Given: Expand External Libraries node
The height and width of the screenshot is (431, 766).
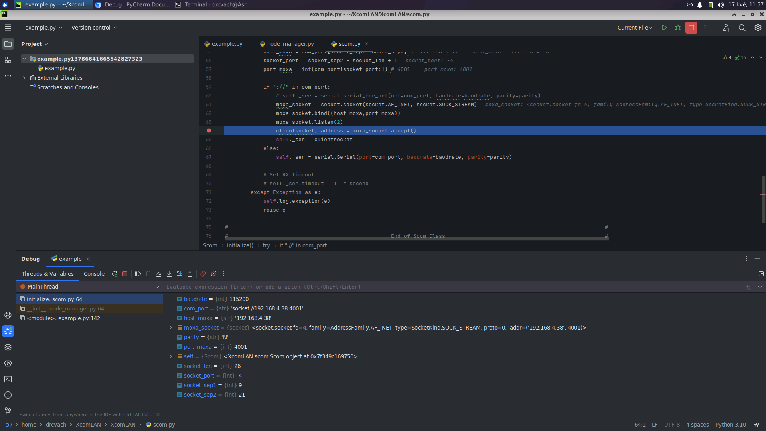Looking at the screenshot, I should tap(24, 78).
